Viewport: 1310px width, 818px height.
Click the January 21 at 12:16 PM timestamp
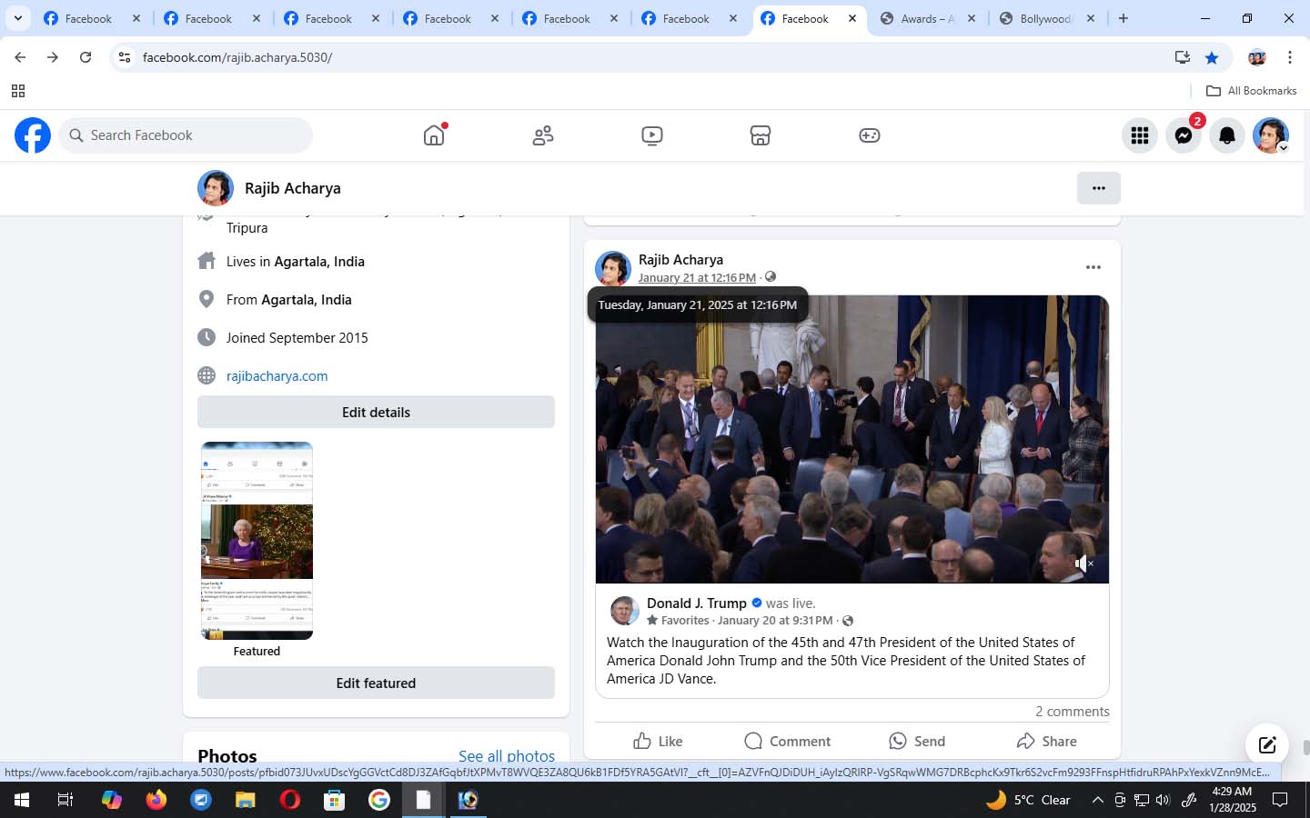(697, 277)
